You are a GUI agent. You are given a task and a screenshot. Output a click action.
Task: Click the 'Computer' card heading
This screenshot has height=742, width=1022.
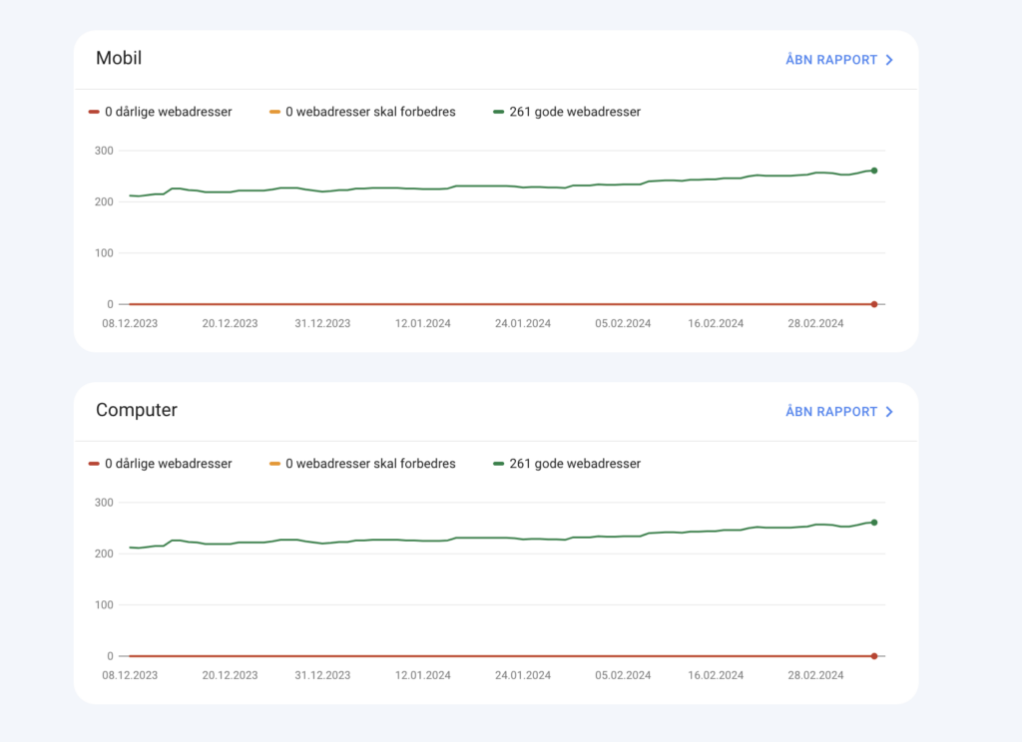tap(136, 411)
